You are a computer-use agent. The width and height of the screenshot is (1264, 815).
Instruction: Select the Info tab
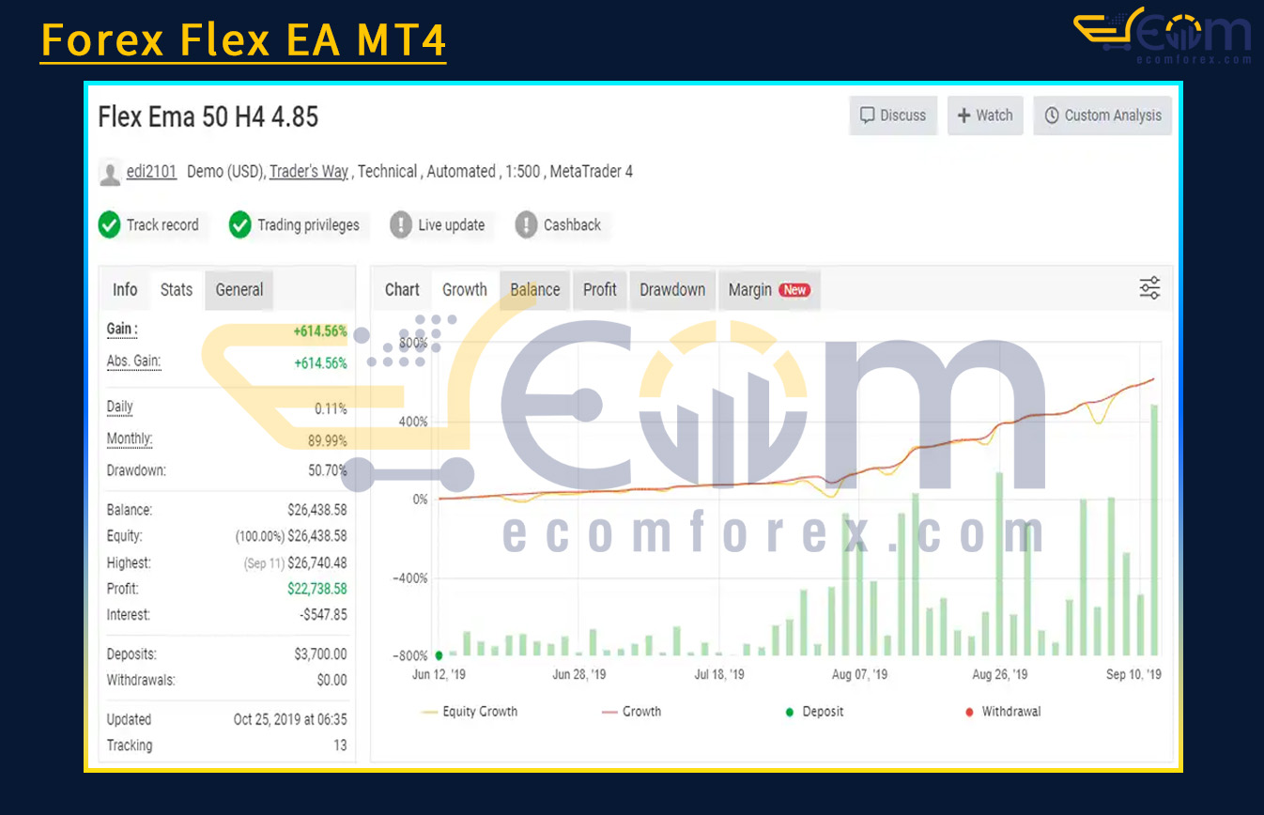[x=125, y=290]
